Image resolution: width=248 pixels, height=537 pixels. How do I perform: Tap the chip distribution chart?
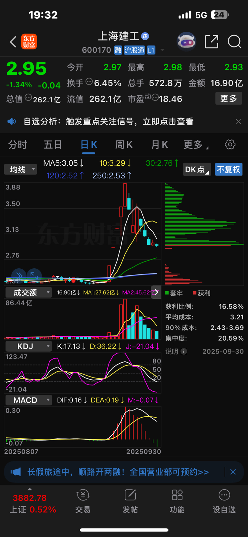pyautogui.click(x=204, y=234)
